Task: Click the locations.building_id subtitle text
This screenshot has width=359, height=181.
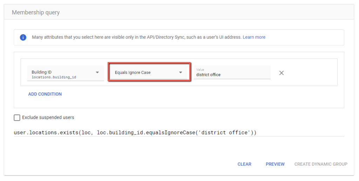Action: [54, 77]
